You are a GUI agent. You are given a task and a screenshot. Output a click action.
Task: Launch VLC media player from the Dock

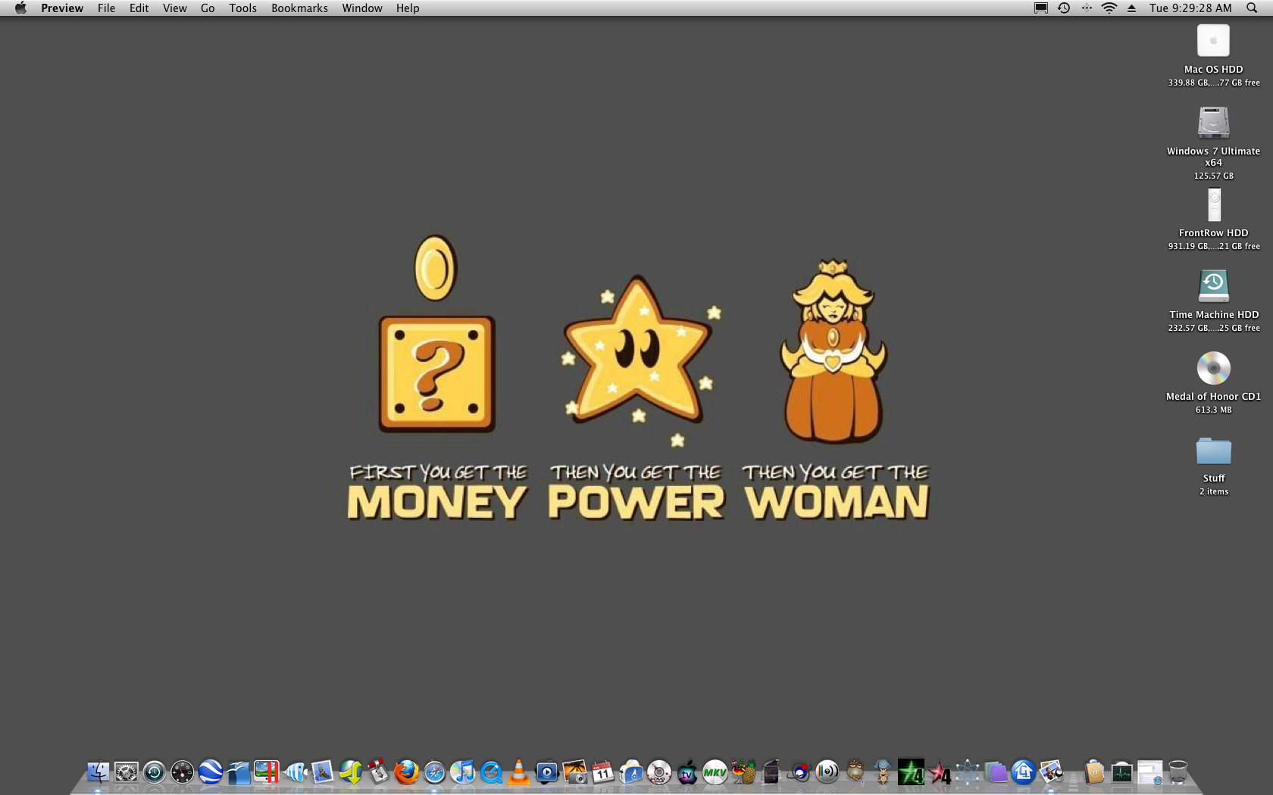518,772
